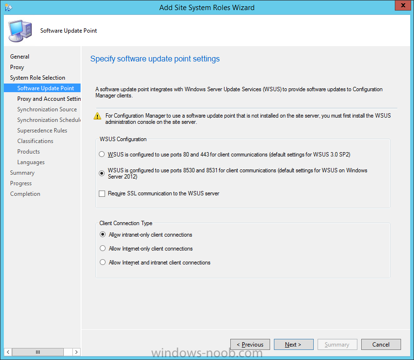Click sidebar scrollbar right arrow
The height and width of the screenshot is (360, 414).
pyautogui.click(x=76, y=352)
